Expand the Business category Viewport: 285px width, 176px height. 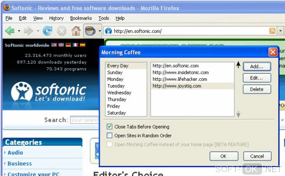[5, 163]
